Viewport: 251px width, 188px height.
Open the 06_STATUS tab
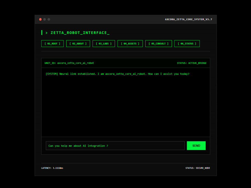click(x=187, y=44)
